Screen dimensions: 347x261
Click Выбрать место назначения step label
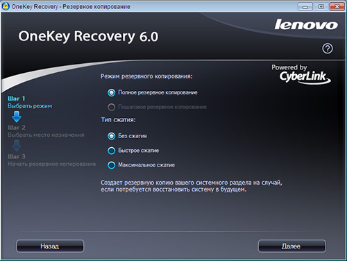click(46, 135)
